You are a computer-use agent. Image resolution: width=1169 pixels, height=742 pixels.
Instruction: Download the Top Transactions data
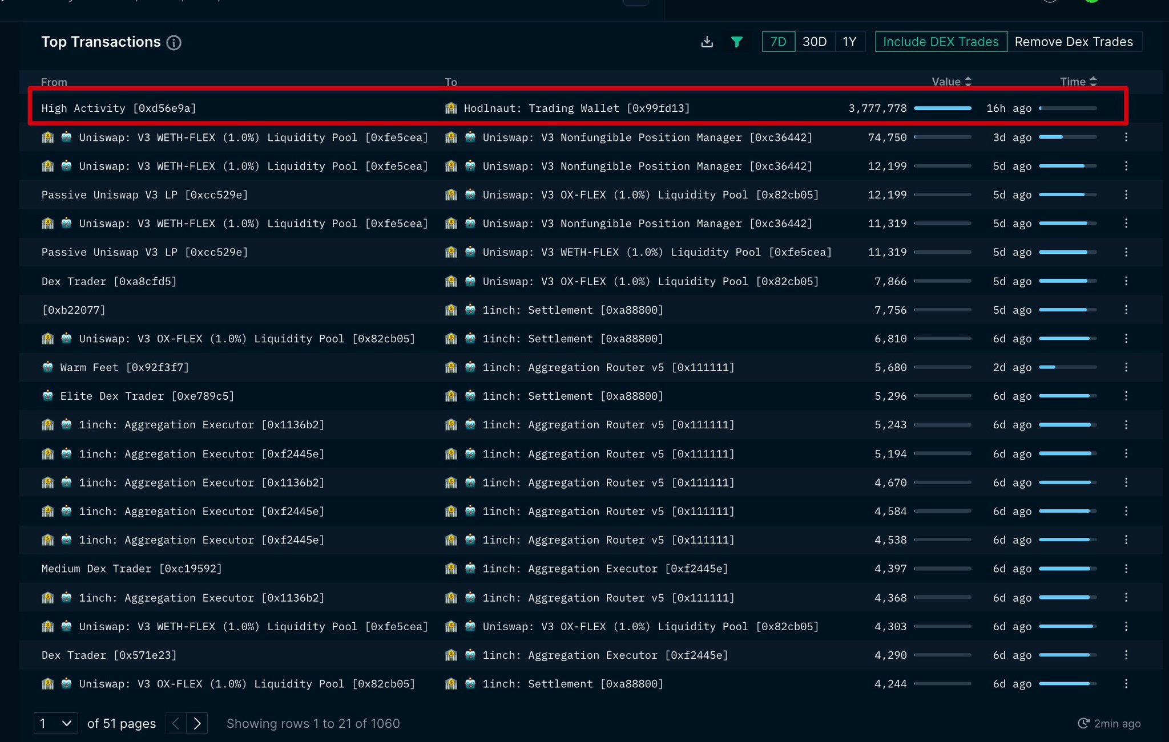(707, 42)
